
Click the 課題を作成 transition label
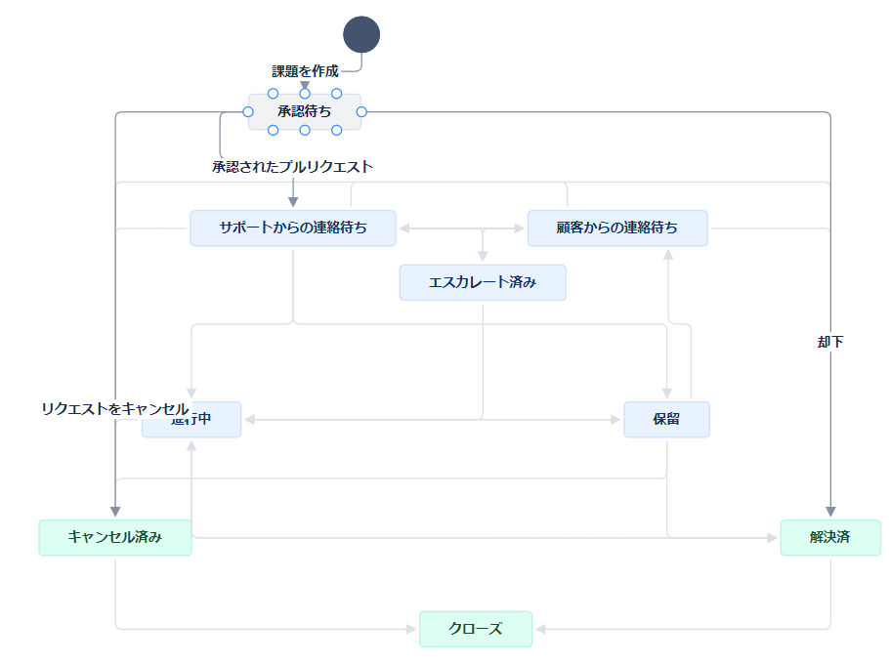pyautogui.click(x=305, y=71)
